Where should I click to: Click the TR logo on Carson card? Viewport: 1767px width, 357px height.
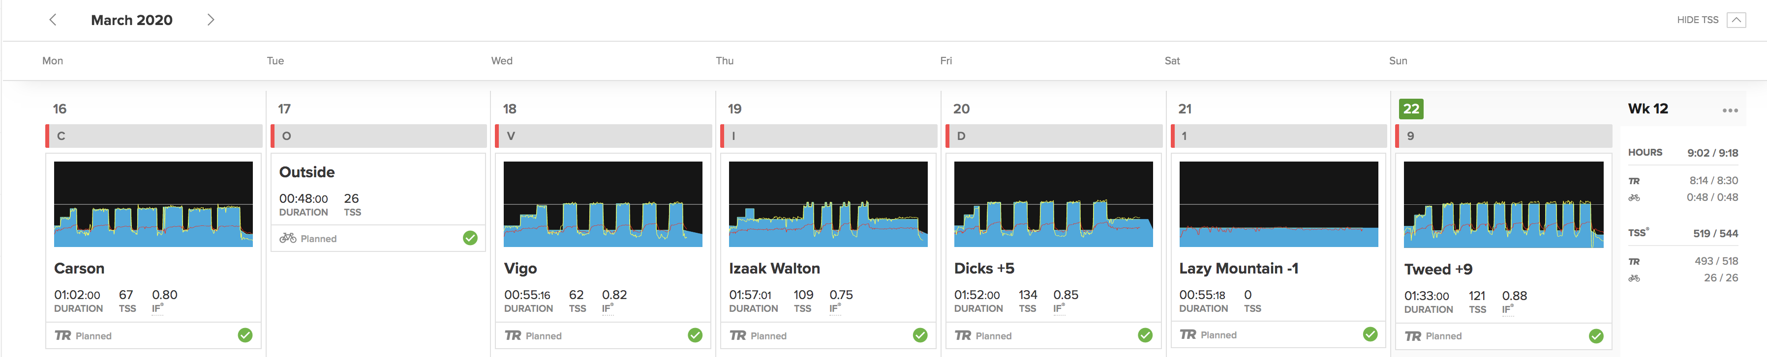(62, 336)
